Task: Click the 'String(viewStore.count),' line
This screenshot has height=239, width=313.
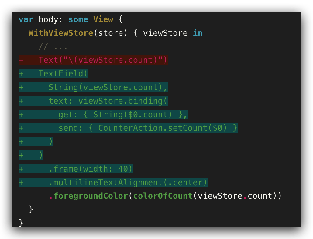Action: 93,87
